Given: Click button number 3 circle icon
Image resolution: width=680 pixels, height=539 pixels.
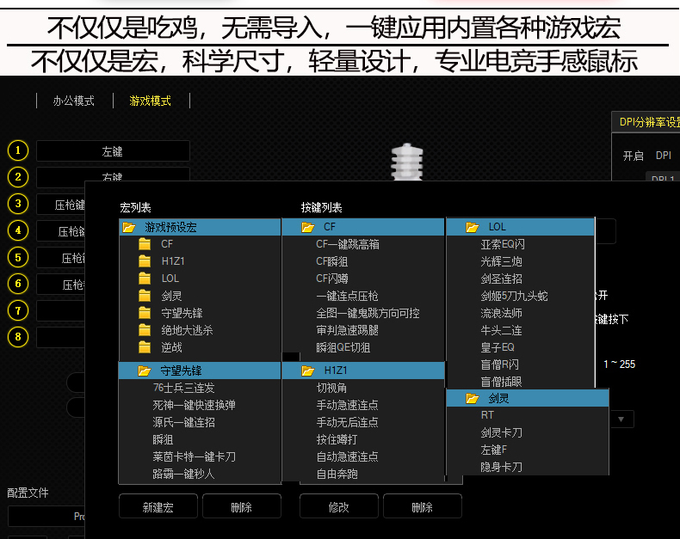Looking at the screenshot, I should point(18,204).
